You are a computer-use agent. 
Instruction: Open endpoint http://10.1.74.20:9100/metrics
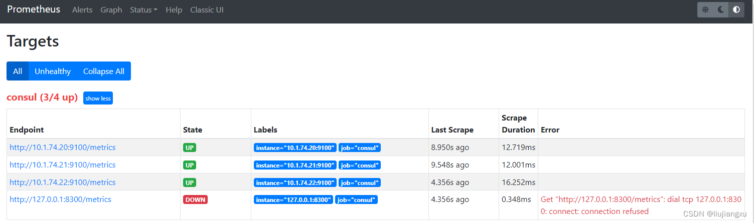63,147
